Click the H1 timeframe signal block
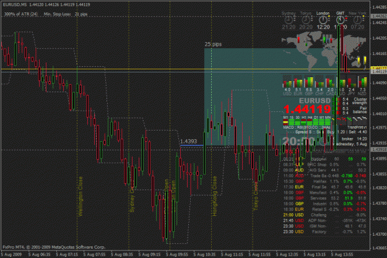387x258 pixels. coord(304,123)
